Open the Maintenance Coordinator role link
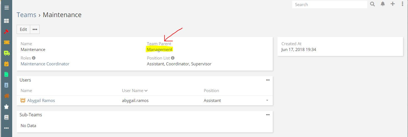This screenshot has width=408, height=137. (45, 64)
